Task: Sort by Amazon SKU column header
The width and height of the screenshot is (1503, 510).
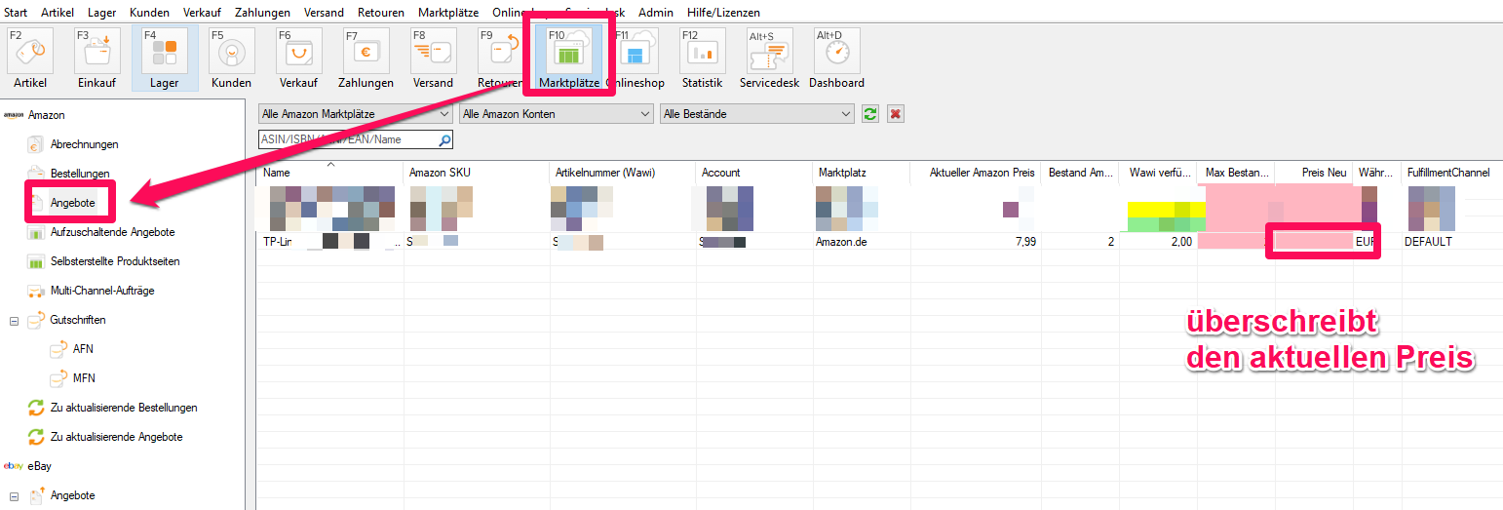Action: coord(476,173)
